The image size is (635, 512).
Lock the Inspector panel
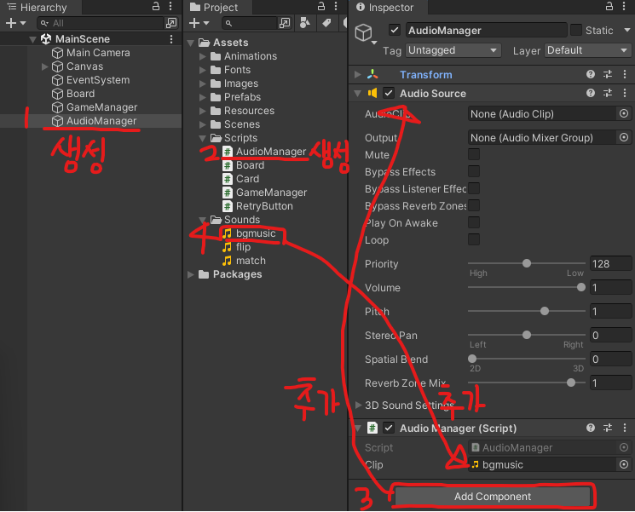609,6
